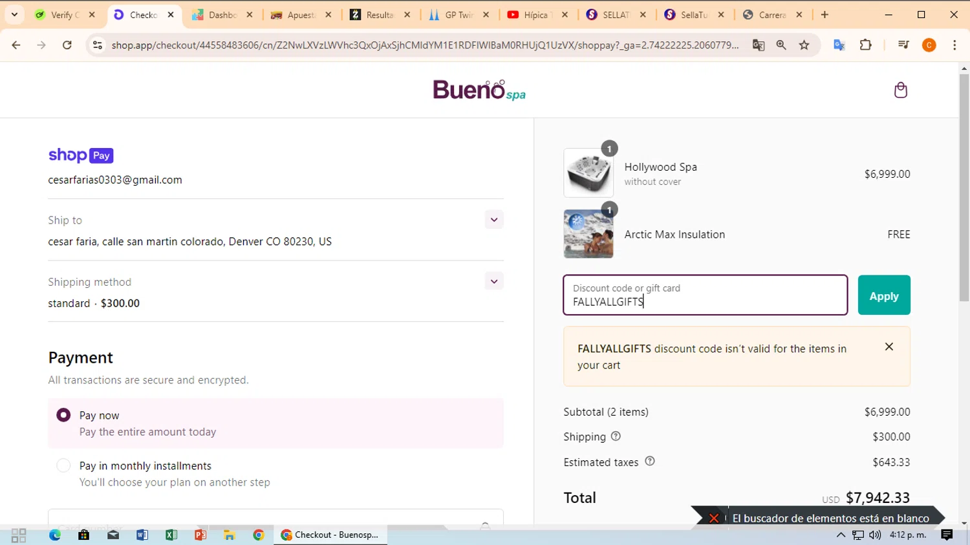Close the Hípica YouTube tab

(x=565, y=14)
